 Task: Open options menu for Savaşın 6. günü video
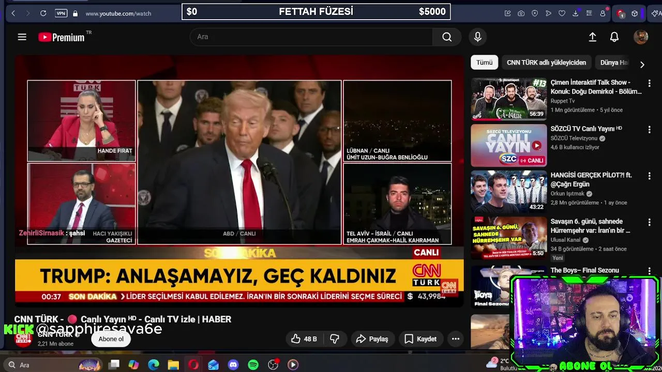point(650,222)
